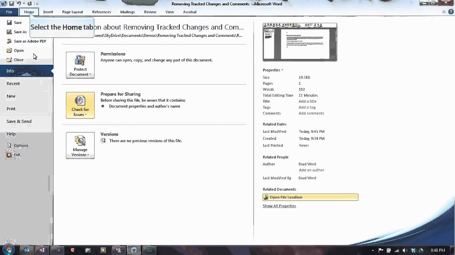The height and width of the screenshot is (255, 455).
Task: Click the Show All Properties link
Action: [x=279, y=206]
